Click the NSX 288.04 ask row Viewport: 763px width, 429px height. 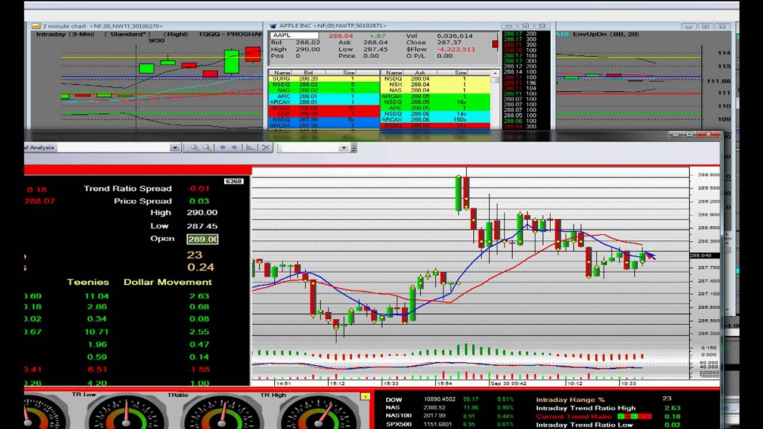tap(435, 85)
